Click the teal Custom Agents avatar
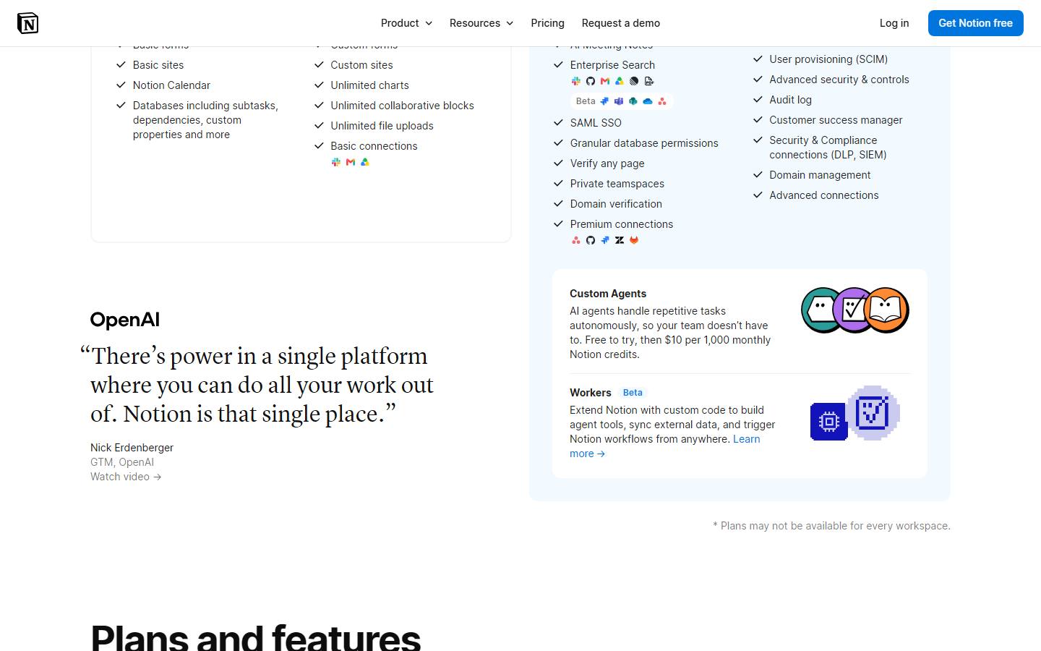 [x=820, y=310]
